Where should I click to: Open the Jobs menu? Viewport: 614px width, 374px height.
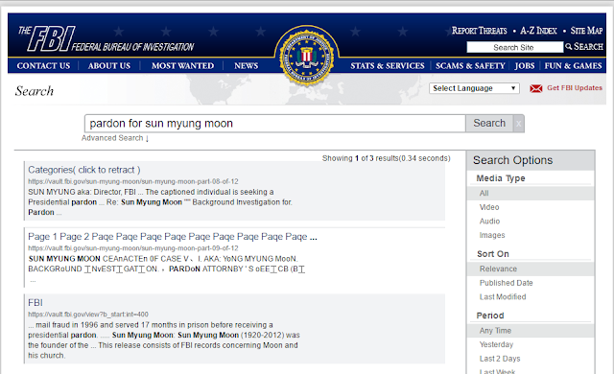click(525, 66)
